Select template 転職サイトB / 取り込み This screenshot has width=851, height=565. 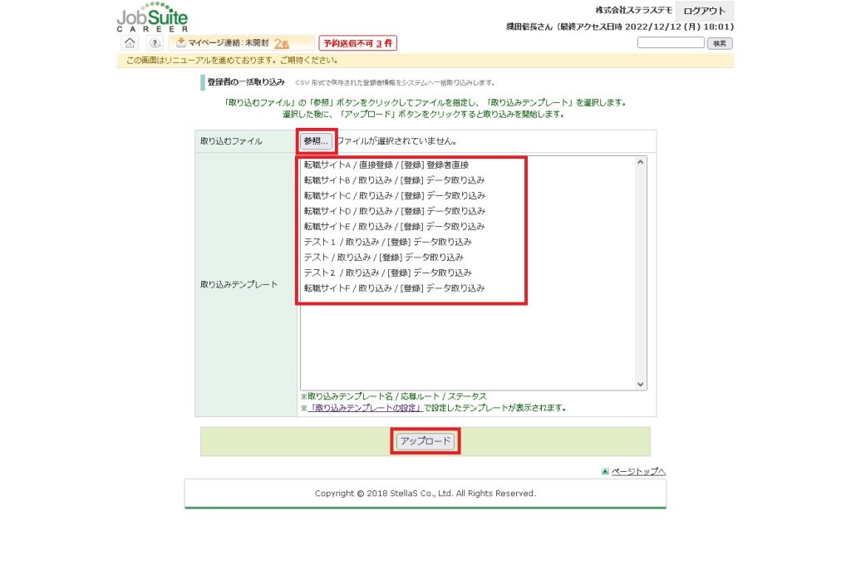(x=394, y=180)
